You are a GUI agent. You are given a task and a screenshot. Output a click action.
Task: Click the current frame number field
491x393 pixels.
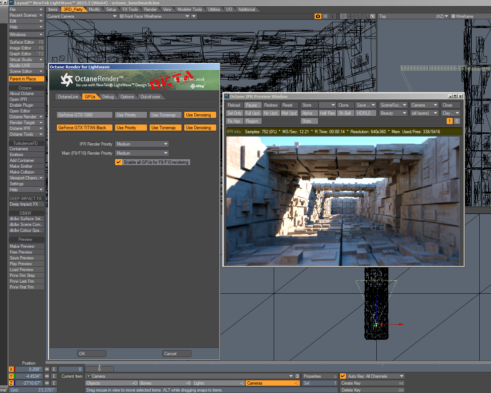pos(71,369)
